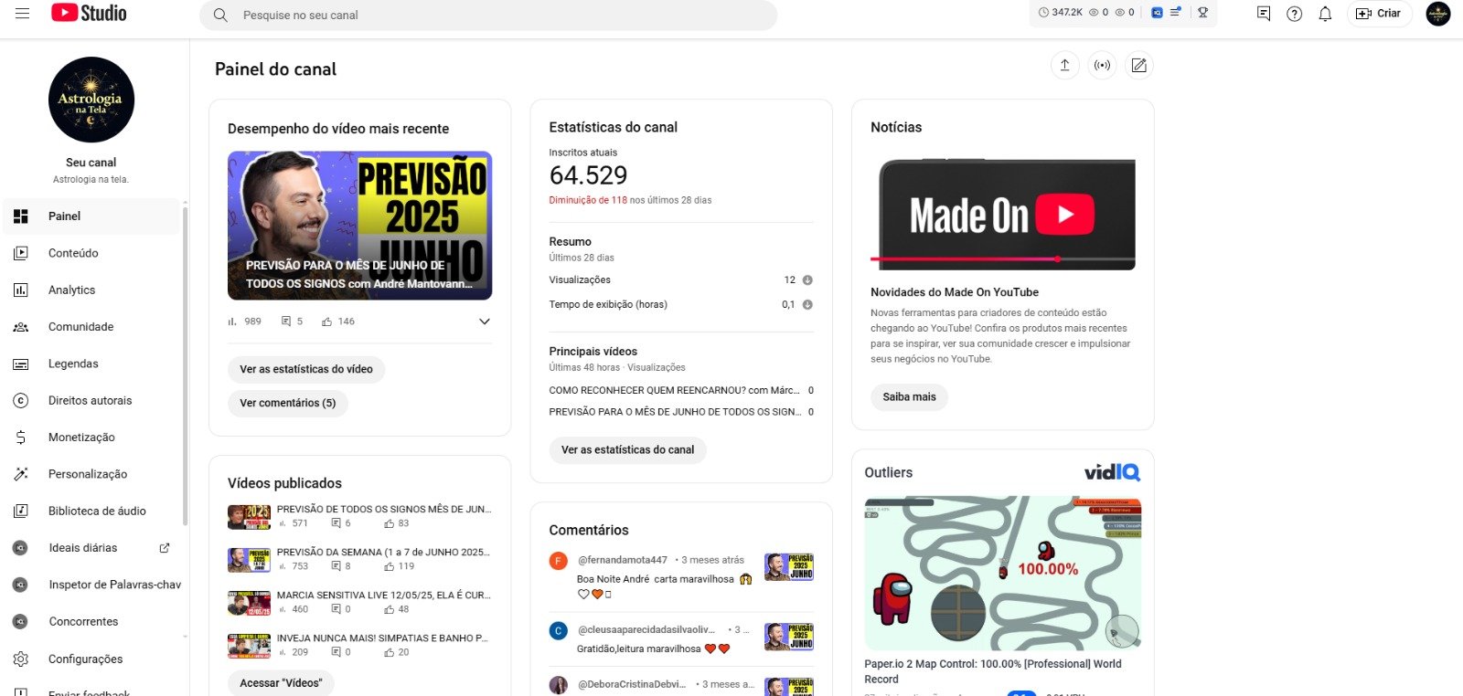Expand the latest video performance chevron
Viewport: 1463px width, 696px height.
[485, 322]
